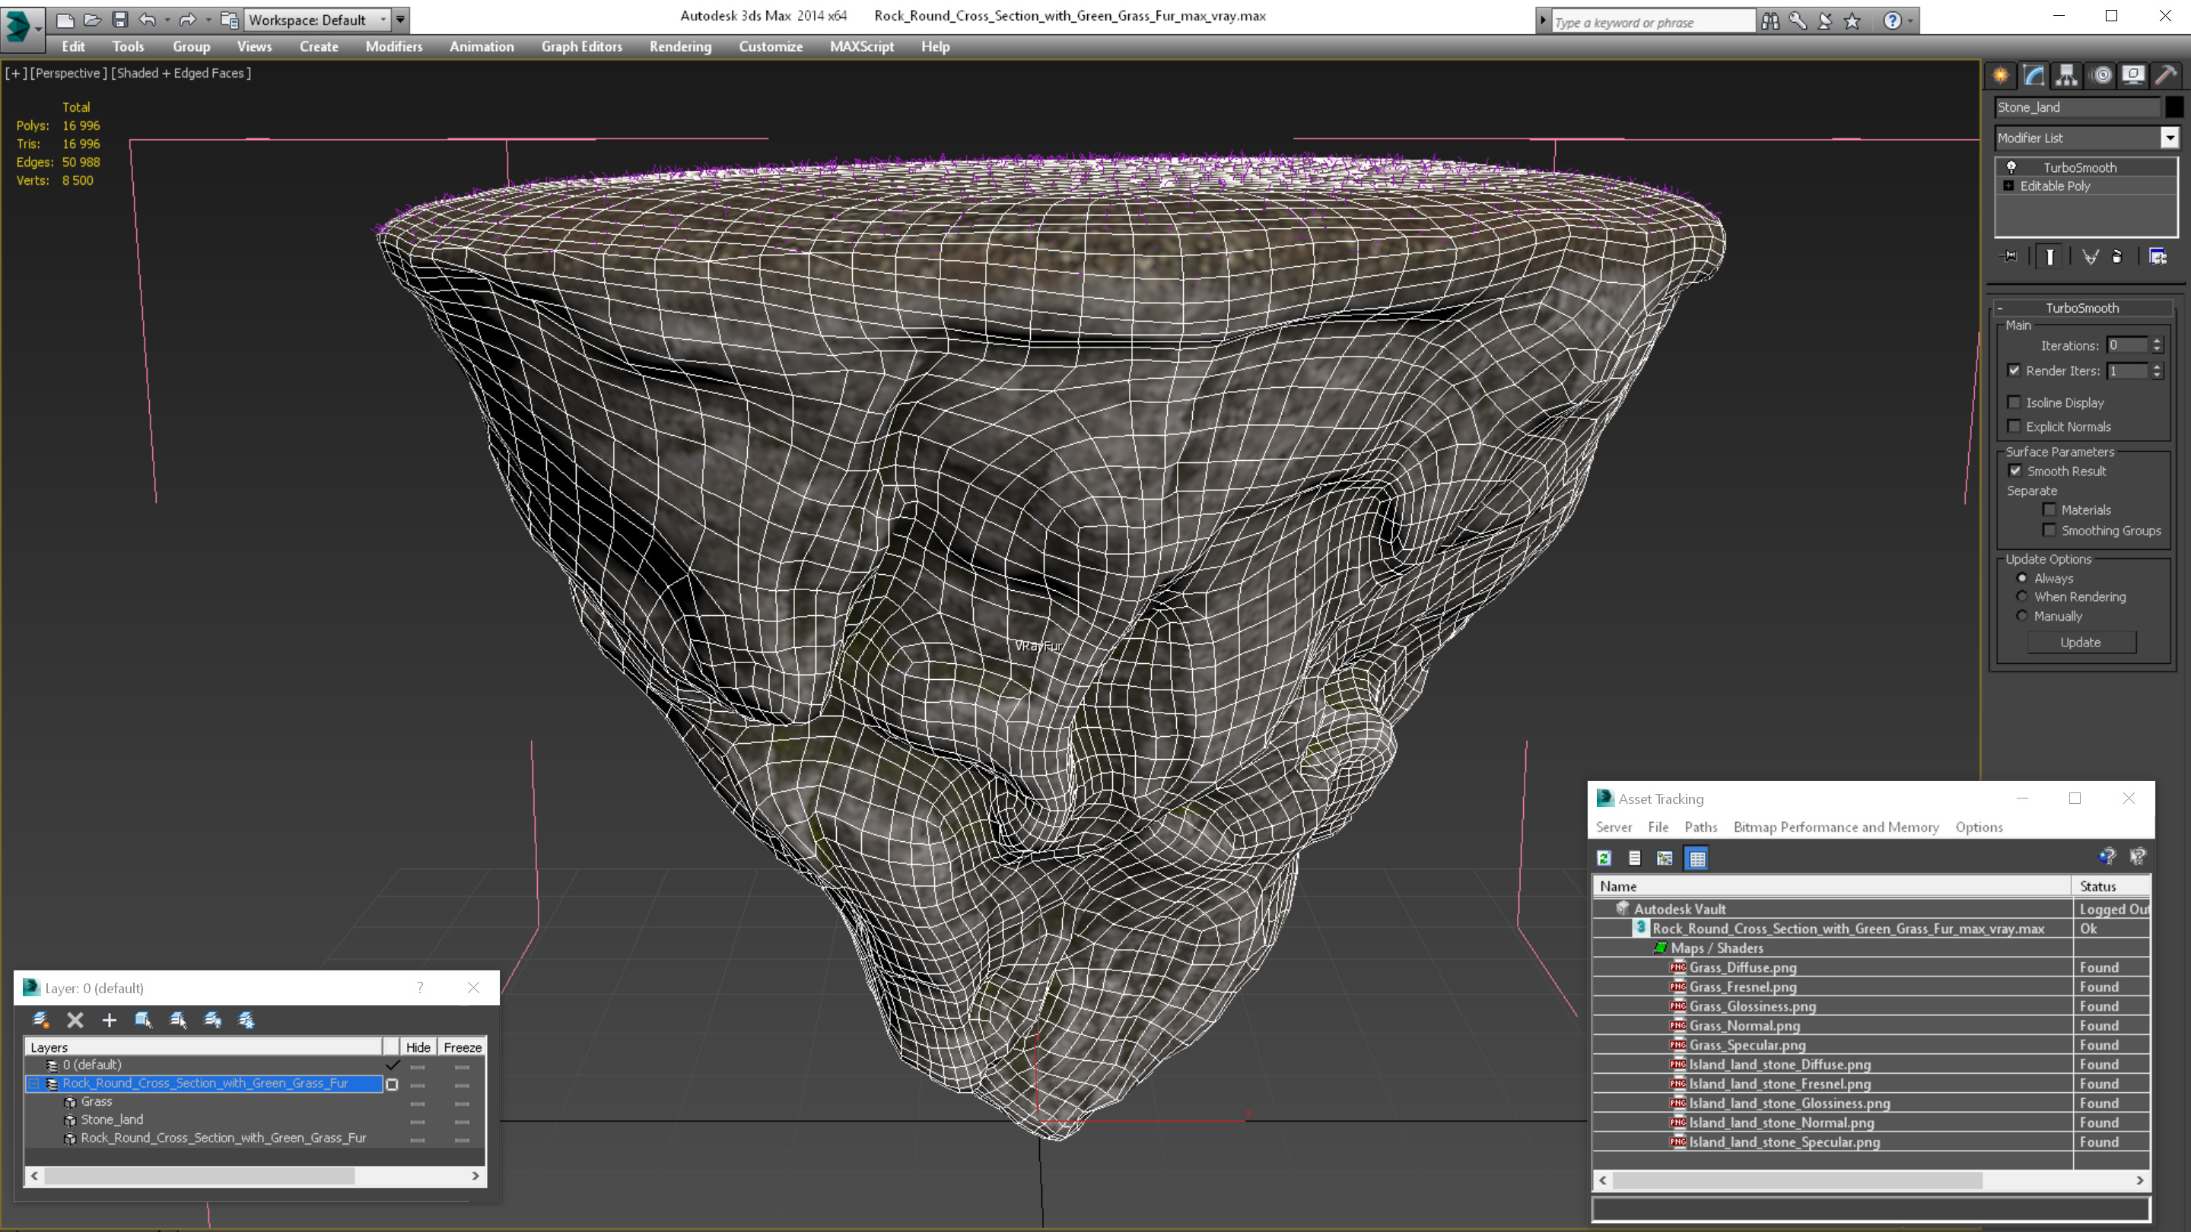This screenshot has height=1232, width=2191.
Task: Select the When Rendering update option
Action: 2022,596
